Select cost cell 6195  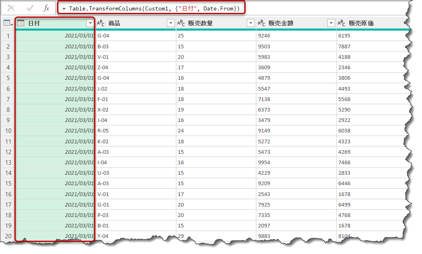371,36
